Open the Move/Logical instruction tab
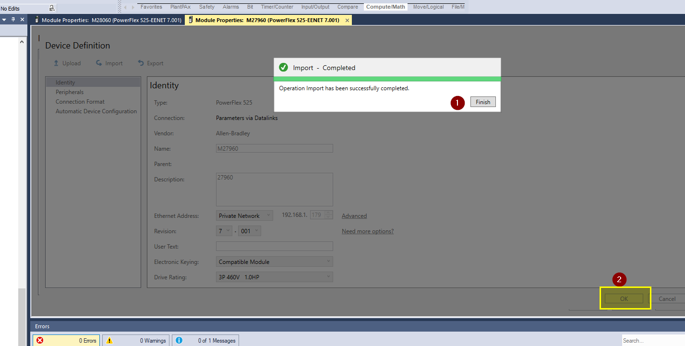Viewport: 685px width, 346px height. pyautogui.click(x=429, y=7)
